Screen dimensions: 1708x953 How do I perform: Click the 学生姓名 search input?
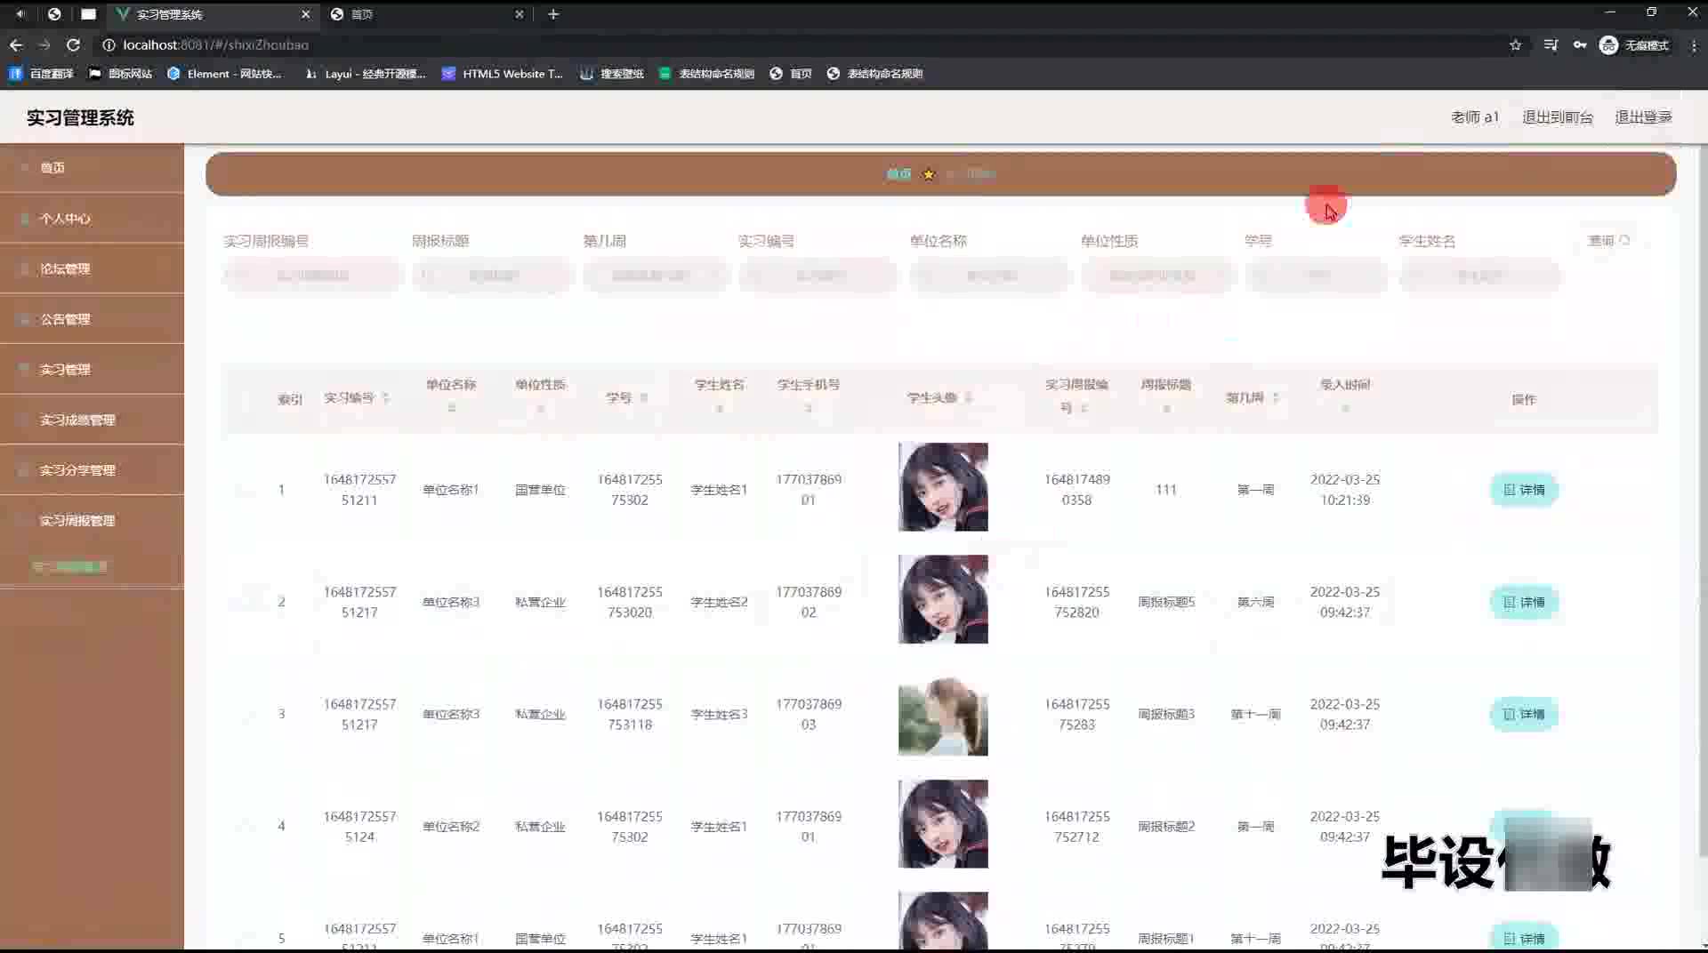(1479, 276)
